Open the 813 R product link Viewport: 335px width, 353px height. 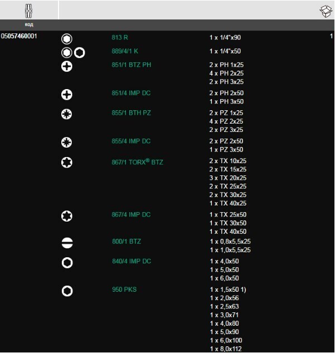120,37
